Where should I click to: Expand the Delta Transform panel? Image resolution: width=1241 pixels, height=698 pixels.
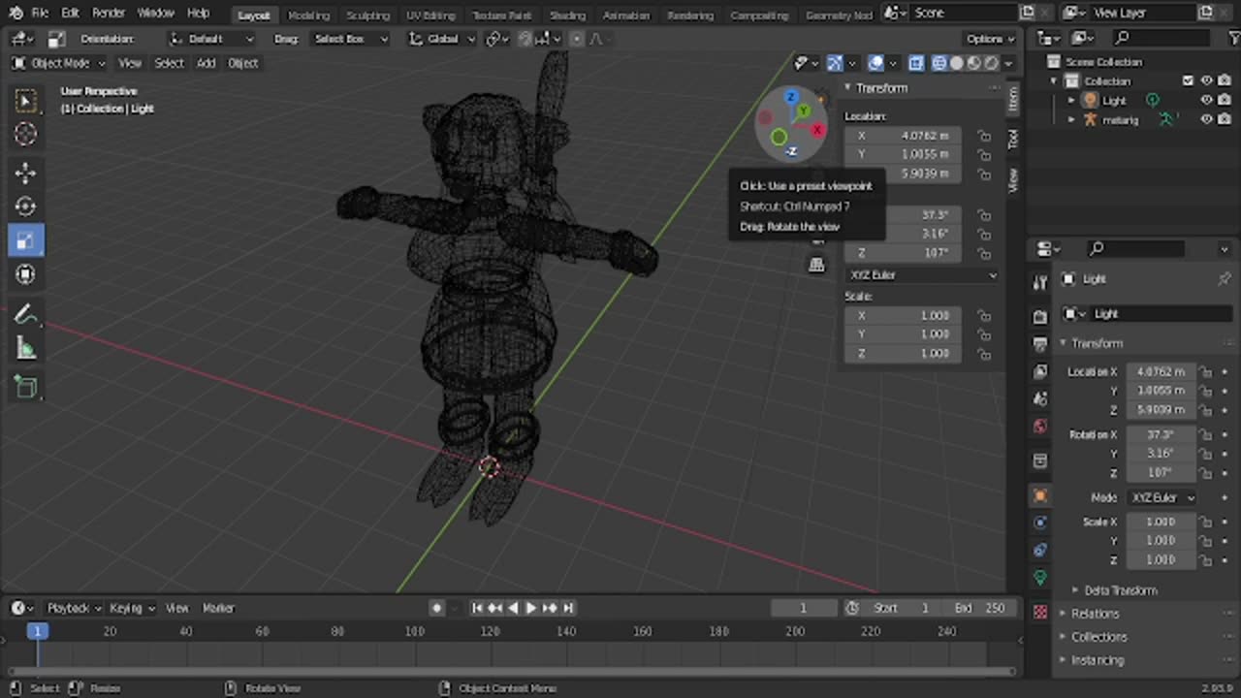point(1120,590)
